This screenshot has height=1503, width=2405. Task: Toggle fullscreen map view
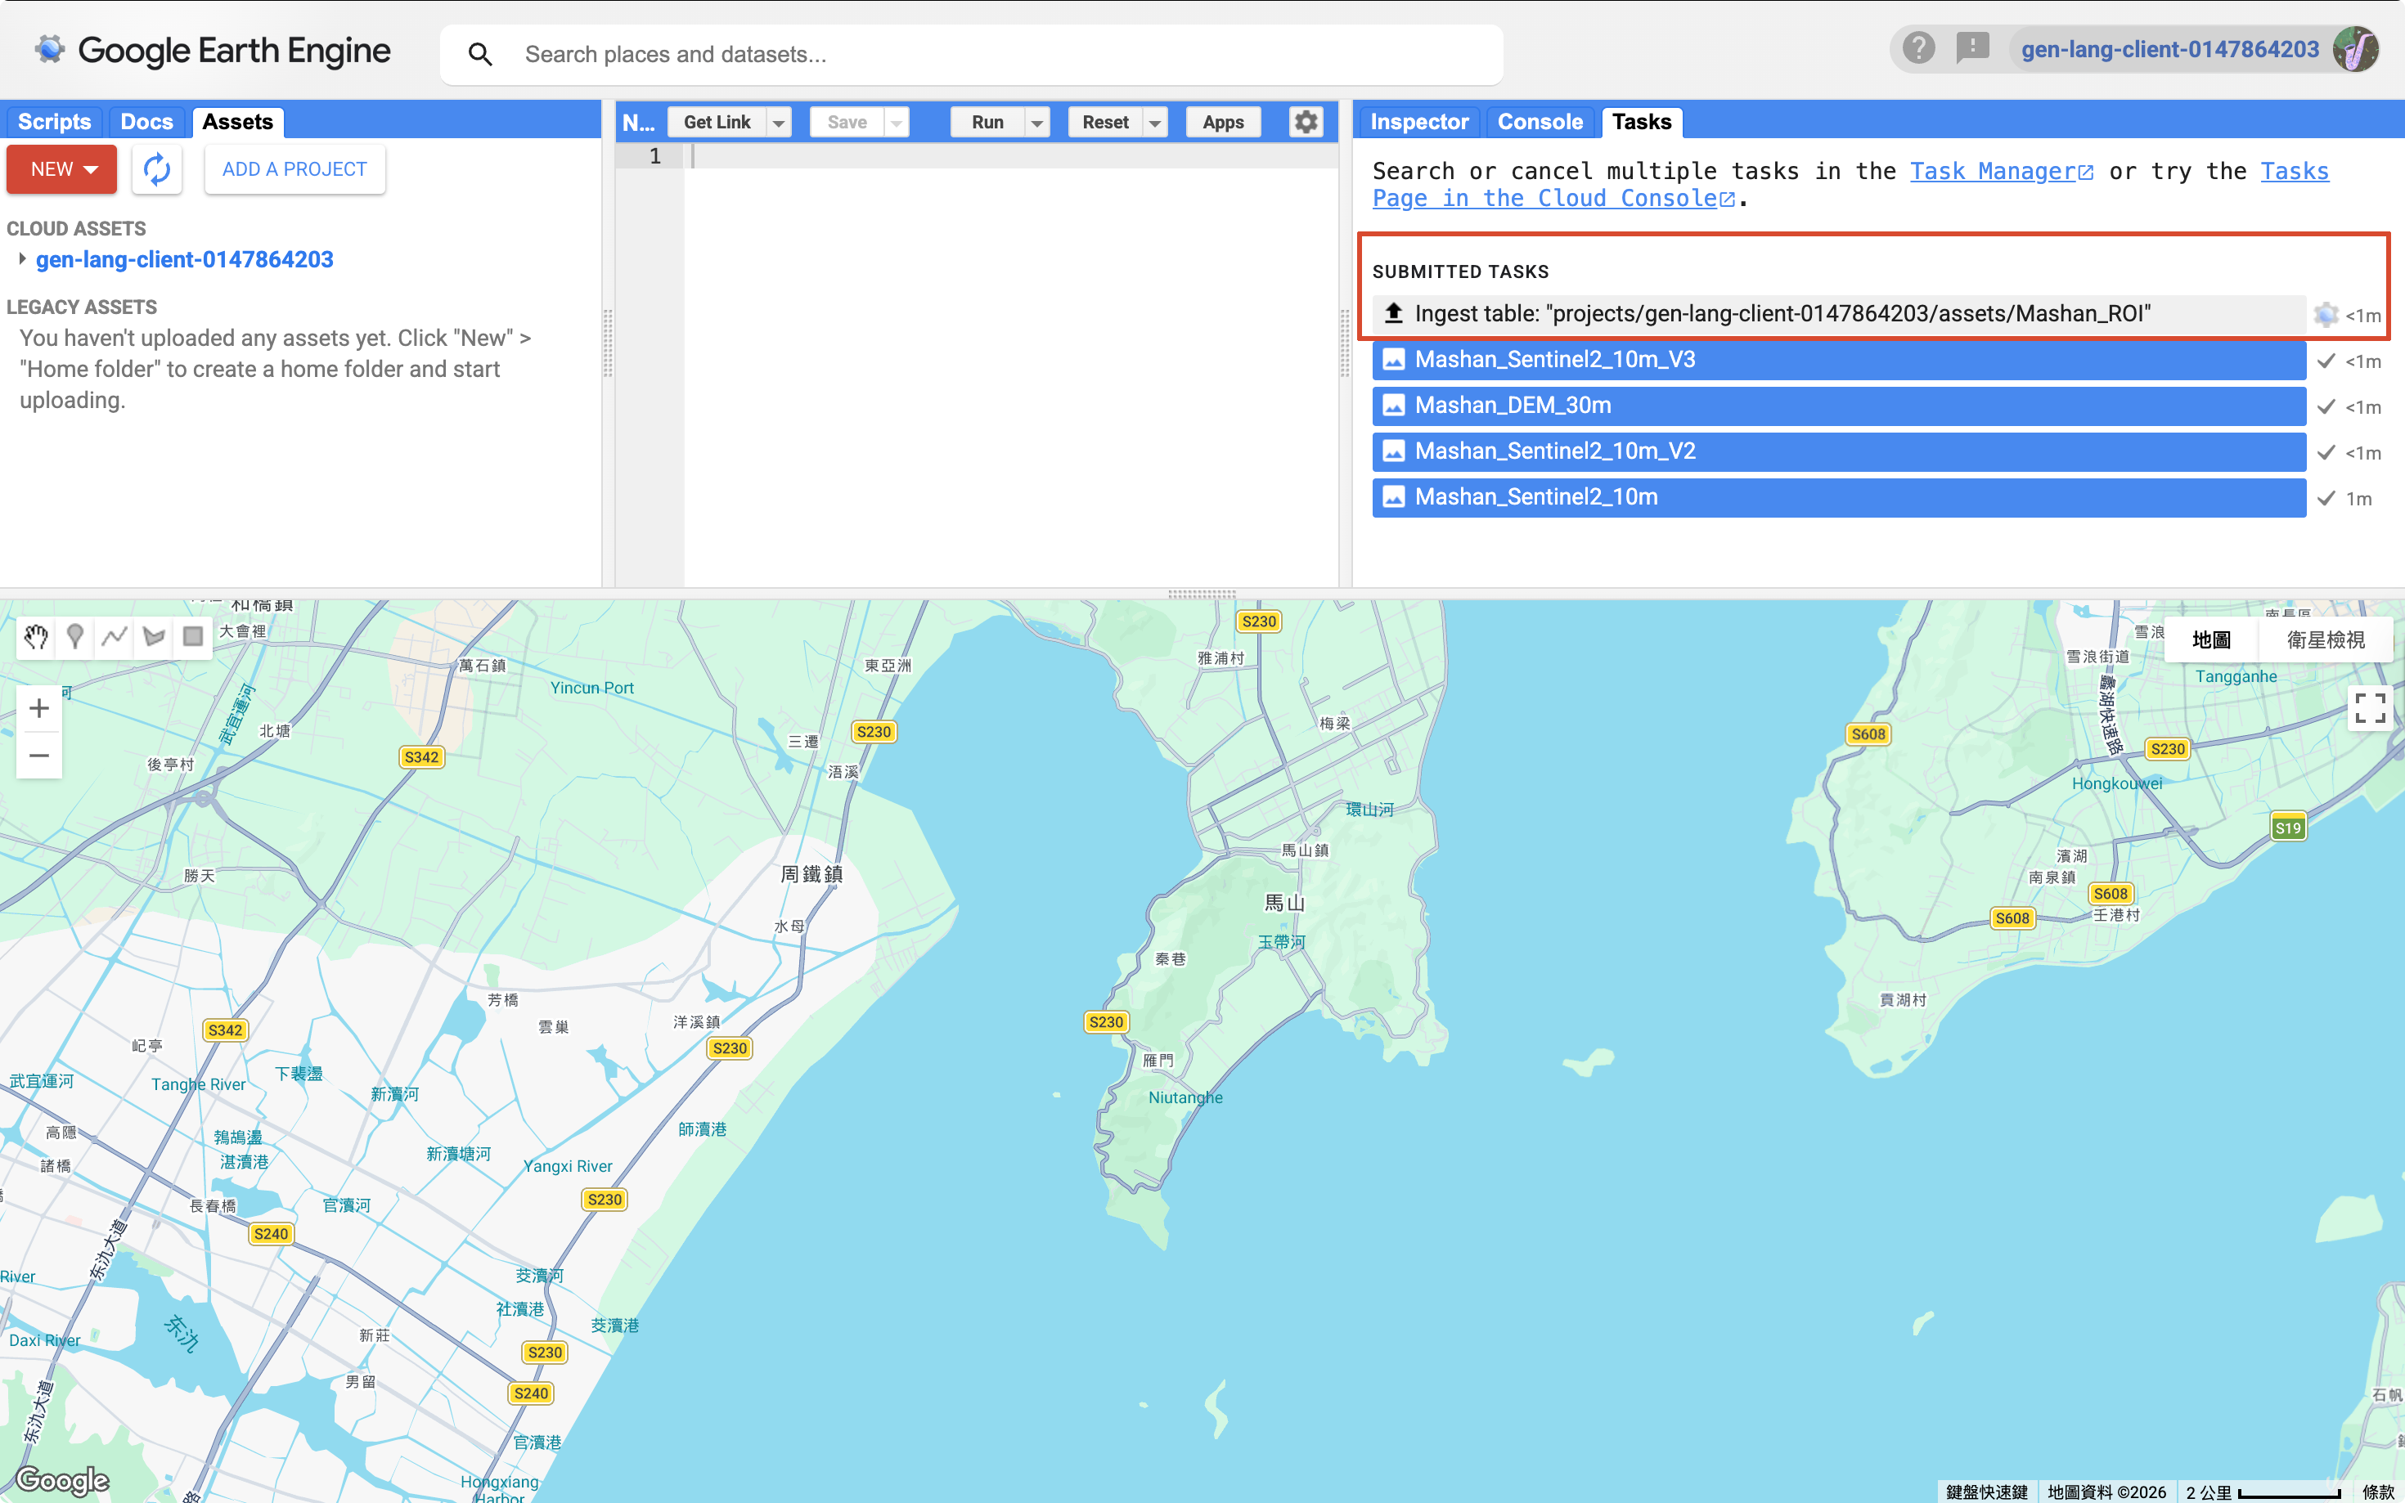pos(2369,708)
